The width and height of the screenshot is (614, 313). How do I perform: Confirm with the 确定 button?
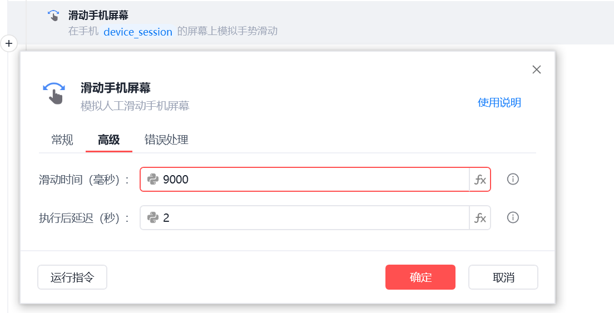click(x=420, y=277)
